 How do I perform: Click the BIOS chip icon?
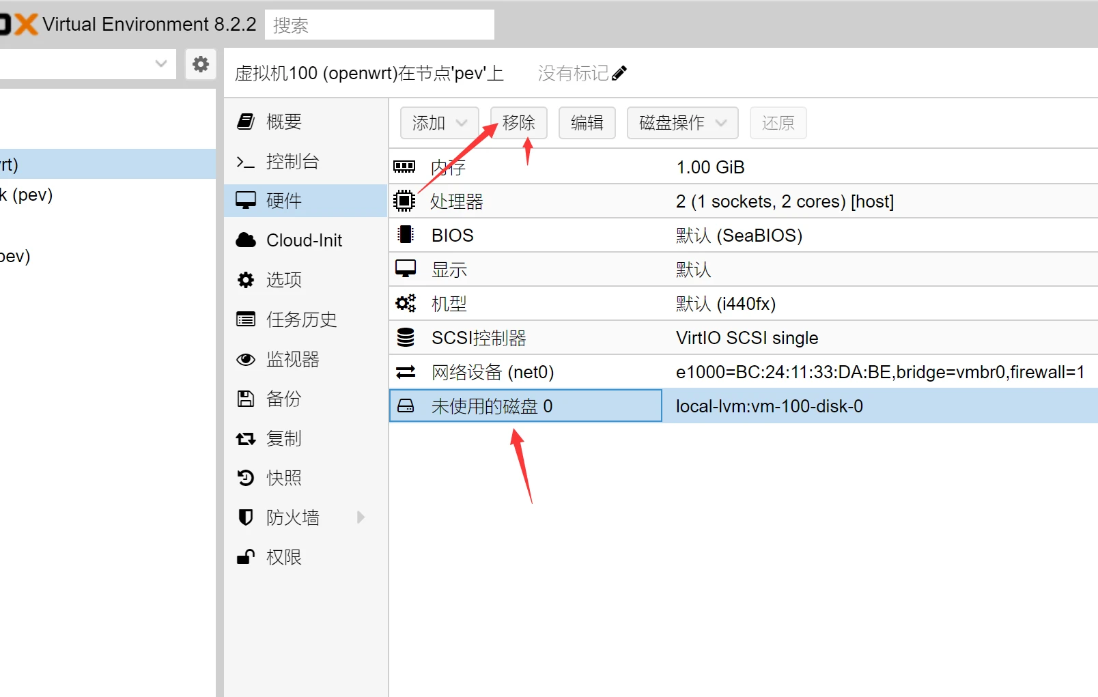406,235
